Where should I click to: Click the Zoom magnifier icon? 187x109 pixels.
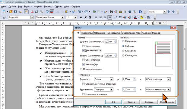(134, 12)
